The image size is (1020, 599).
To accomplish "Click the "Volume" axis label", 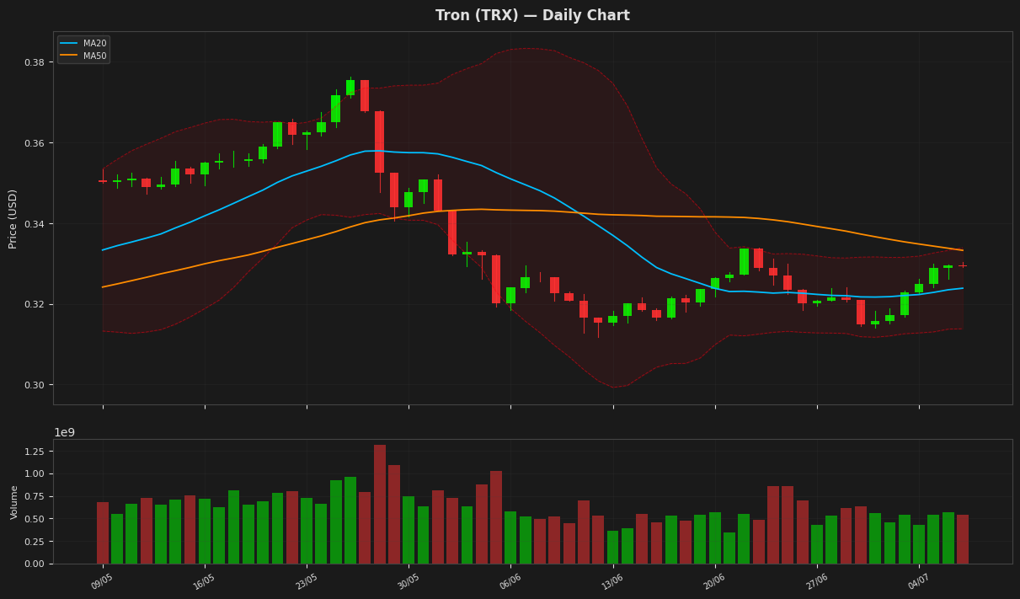I will [x=14, y=502].
